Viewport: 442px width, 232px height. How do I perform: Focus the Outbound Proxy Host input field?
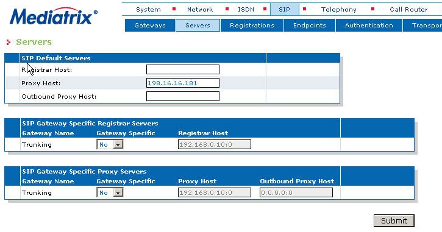click(x=183, y=96)
